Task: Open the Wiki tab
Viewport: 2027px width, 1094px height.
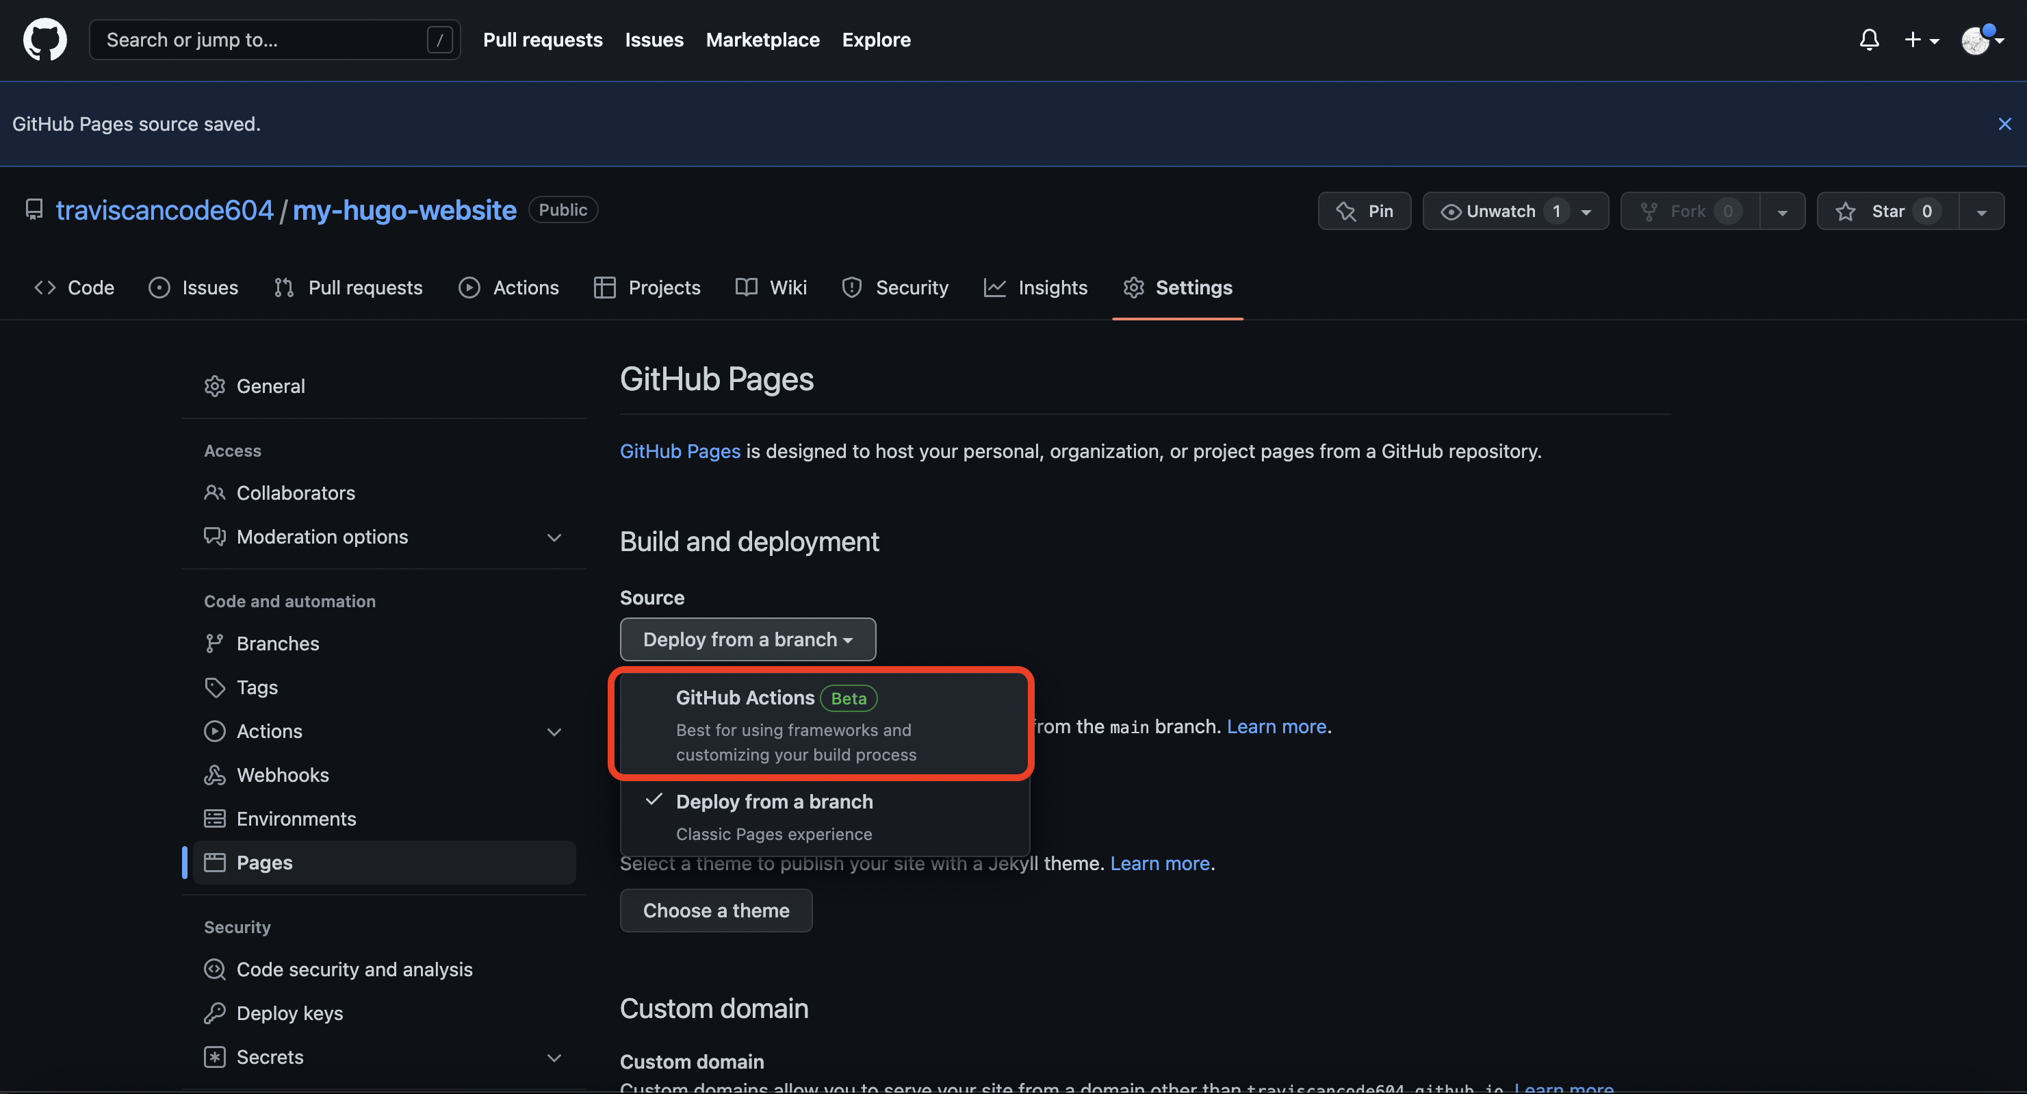Action: coord(771,288)
